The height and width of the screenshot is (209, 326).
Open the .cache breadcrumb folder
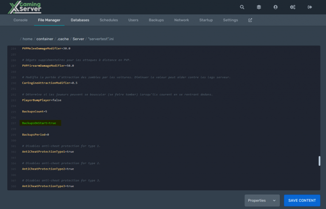coord(63,39)
